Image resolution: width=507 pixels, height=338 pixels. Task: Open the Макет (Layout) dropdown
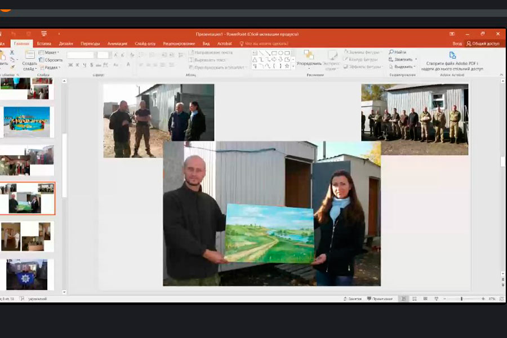(x=51, y=52)
